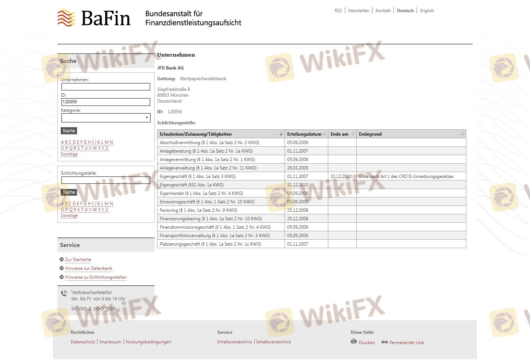Sort table by Erteilungsdatum column

(324, 134)
